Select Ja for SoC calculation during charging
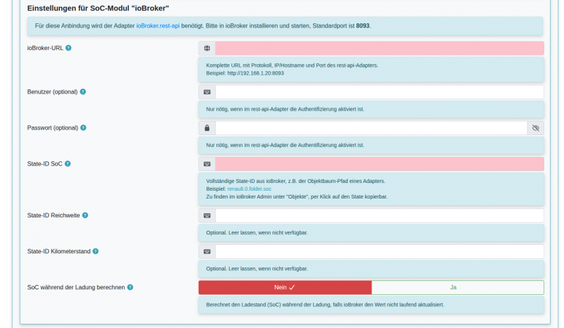 pyautogui.click(x=458, y=287)
